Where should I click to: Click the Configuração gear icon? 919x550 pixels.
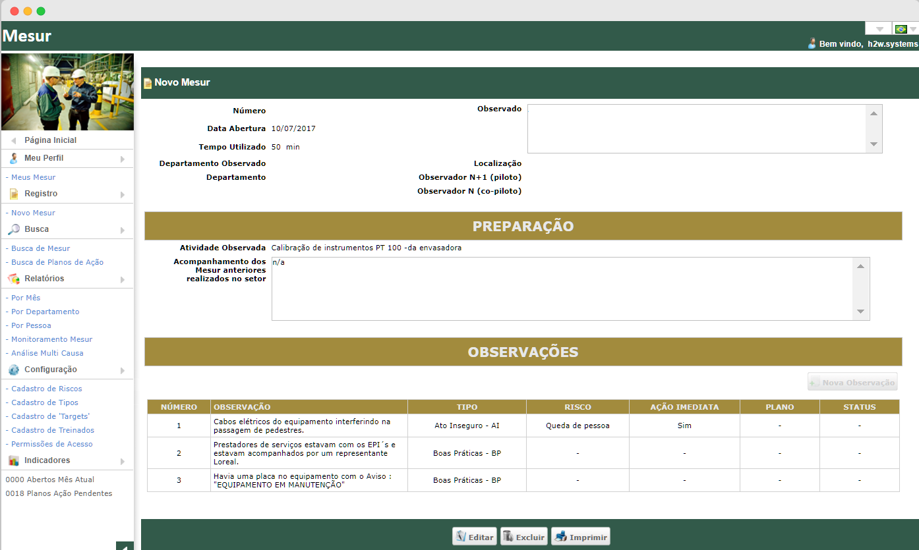pos(14,370)
